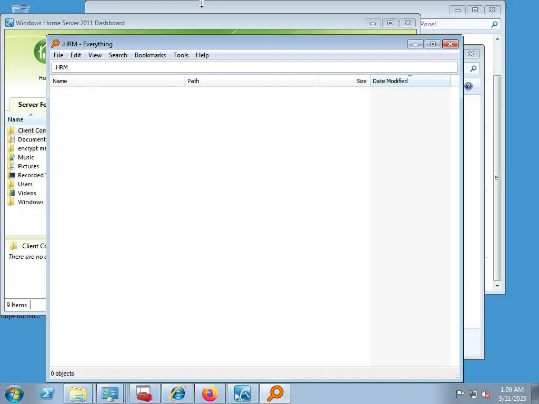Open the Bookmarks menu
539x404 pixels.
[x=150, y=55]
